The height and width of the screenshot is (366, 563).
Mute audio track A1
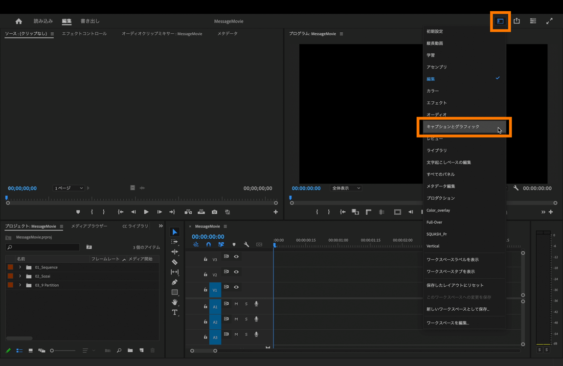click(x=236, y=304)
